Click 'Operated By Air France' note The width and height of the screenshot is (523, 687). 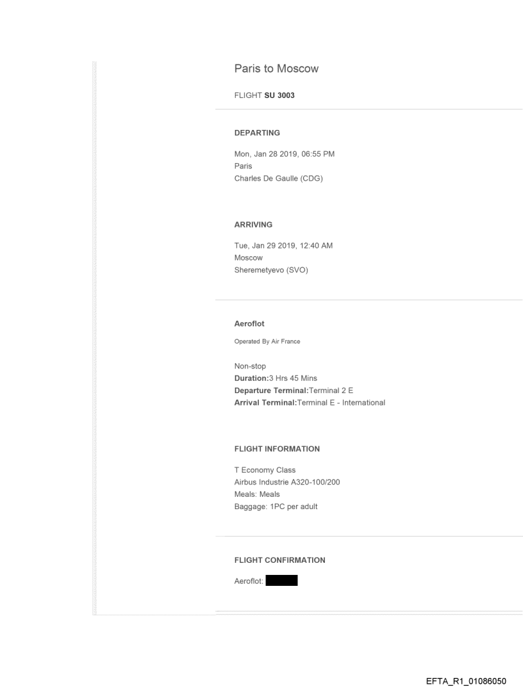(x=267, y=341)
